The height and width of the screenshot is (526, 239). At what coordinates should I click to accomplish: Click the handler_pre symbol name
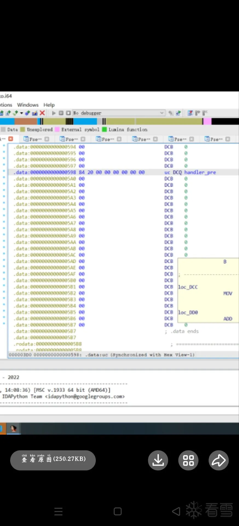click(x=200, y=172)
